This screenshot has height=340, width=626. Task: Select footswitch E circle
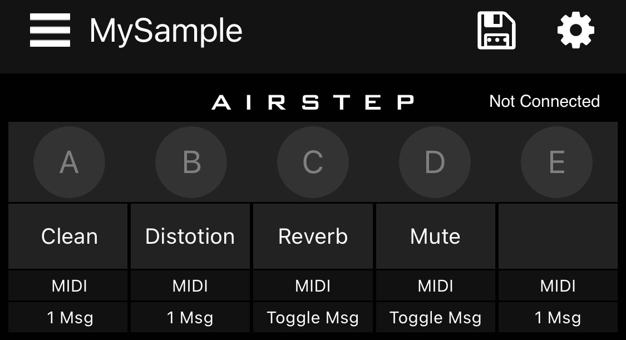pyautogui.click(x=556, y=162)
